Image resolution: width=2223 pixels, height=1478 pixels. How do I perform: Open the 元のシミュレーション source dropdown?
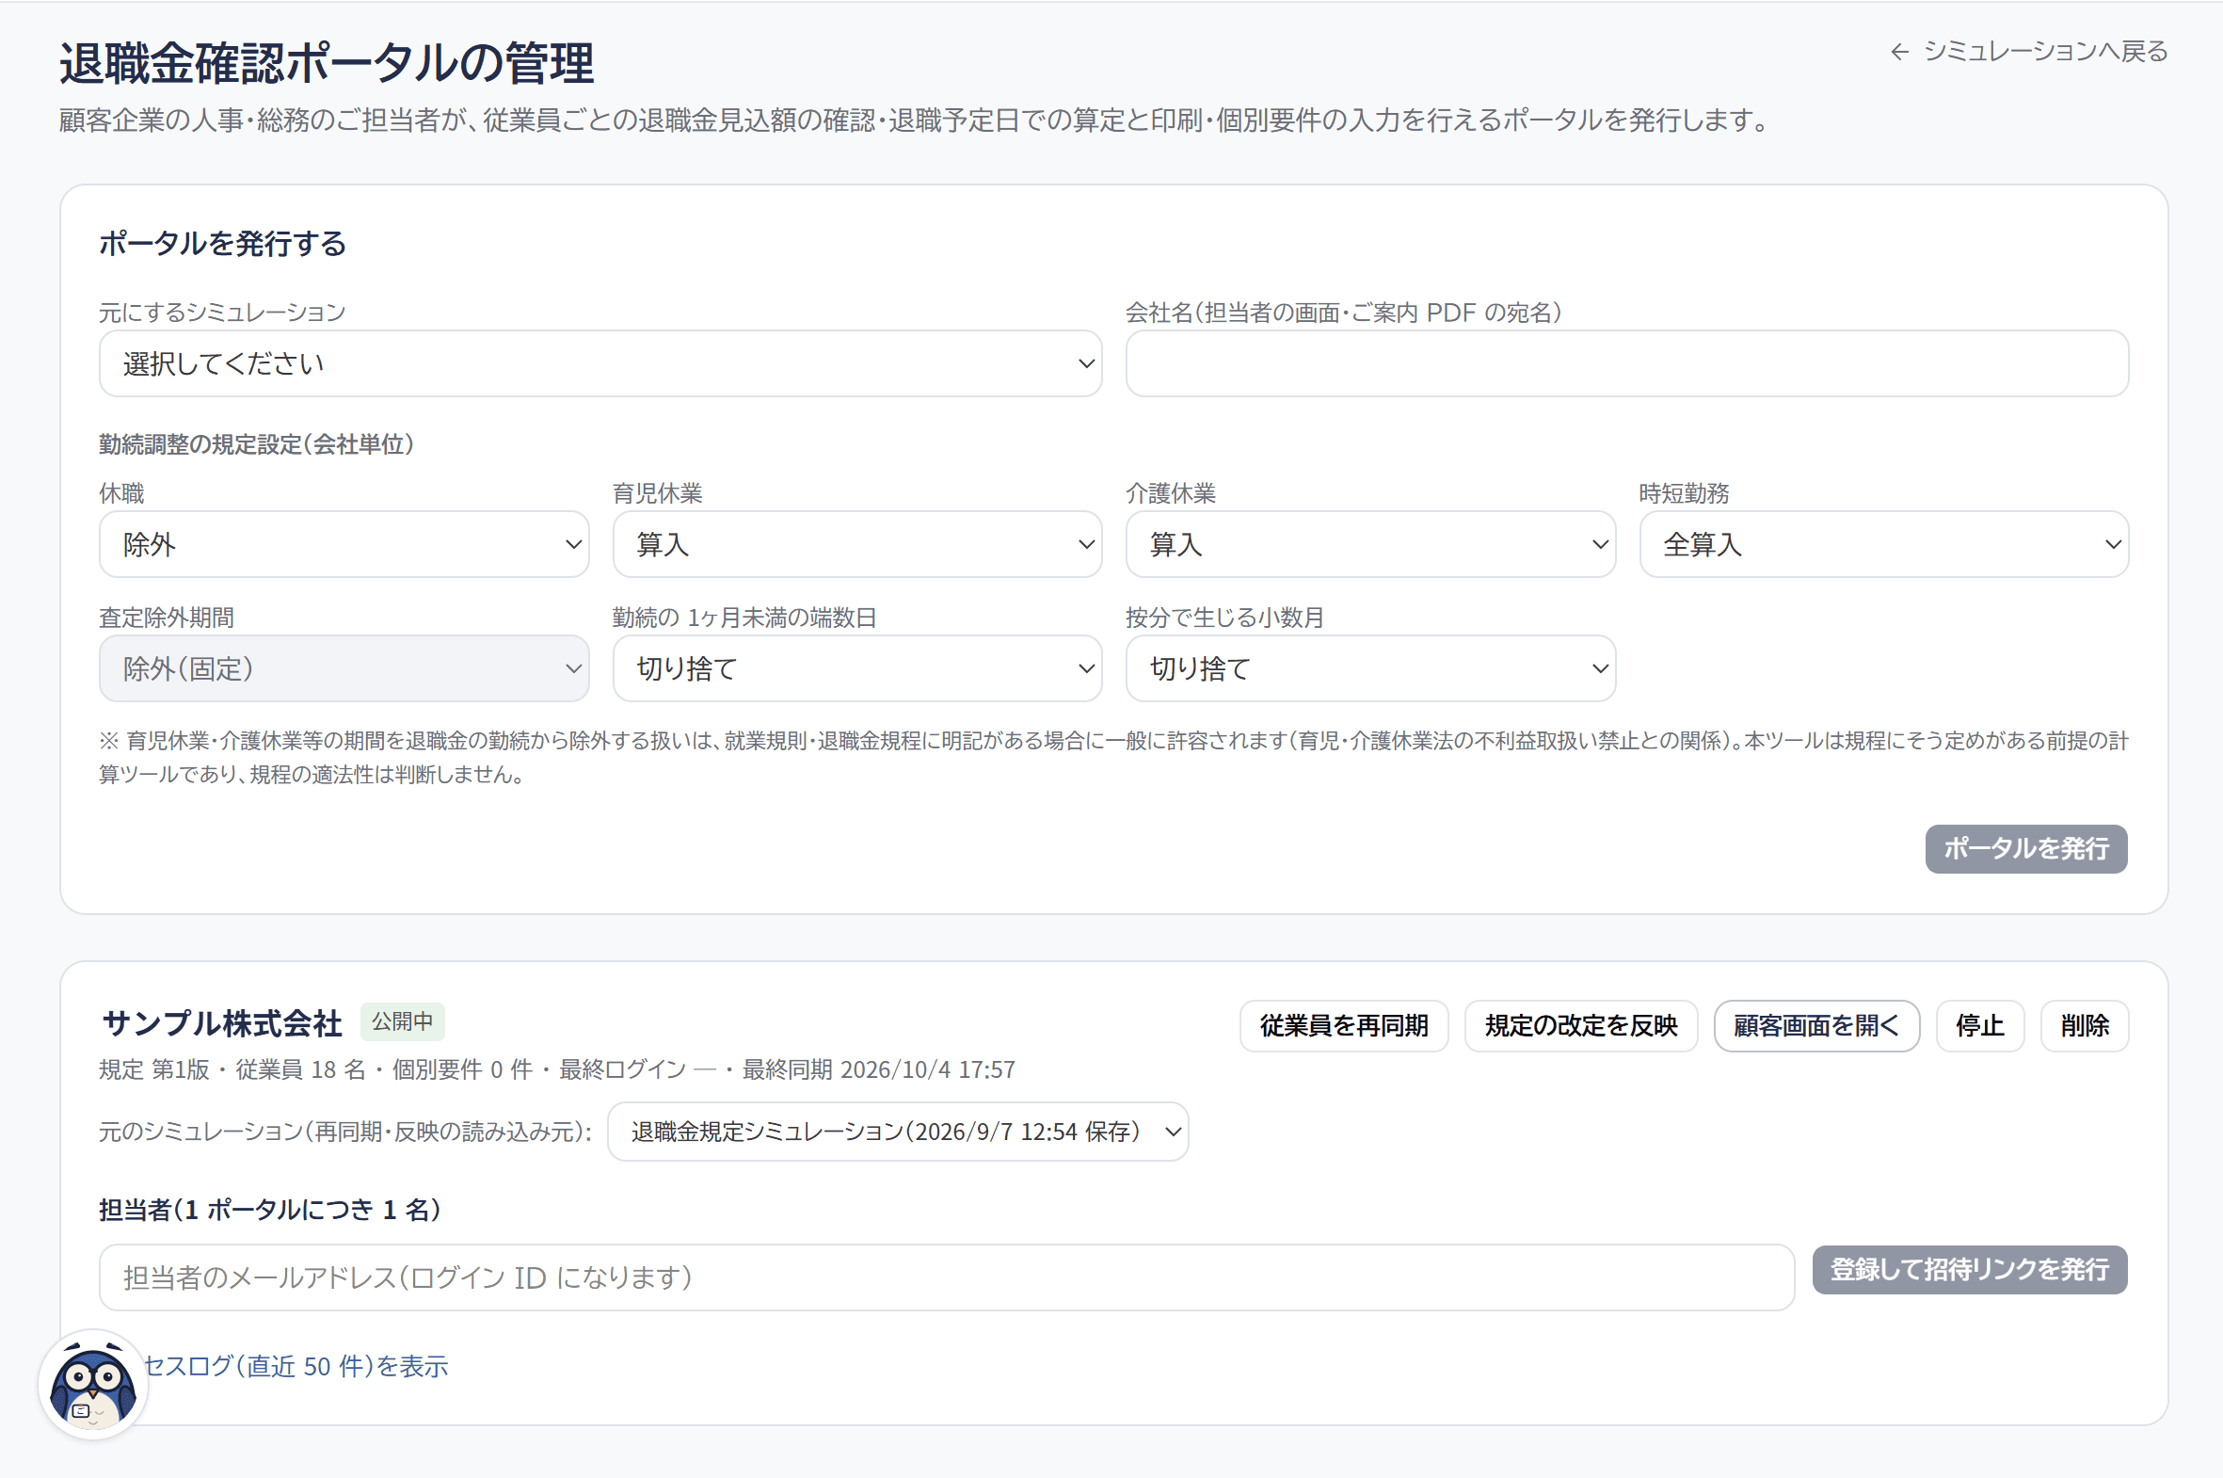(898, 1132)
